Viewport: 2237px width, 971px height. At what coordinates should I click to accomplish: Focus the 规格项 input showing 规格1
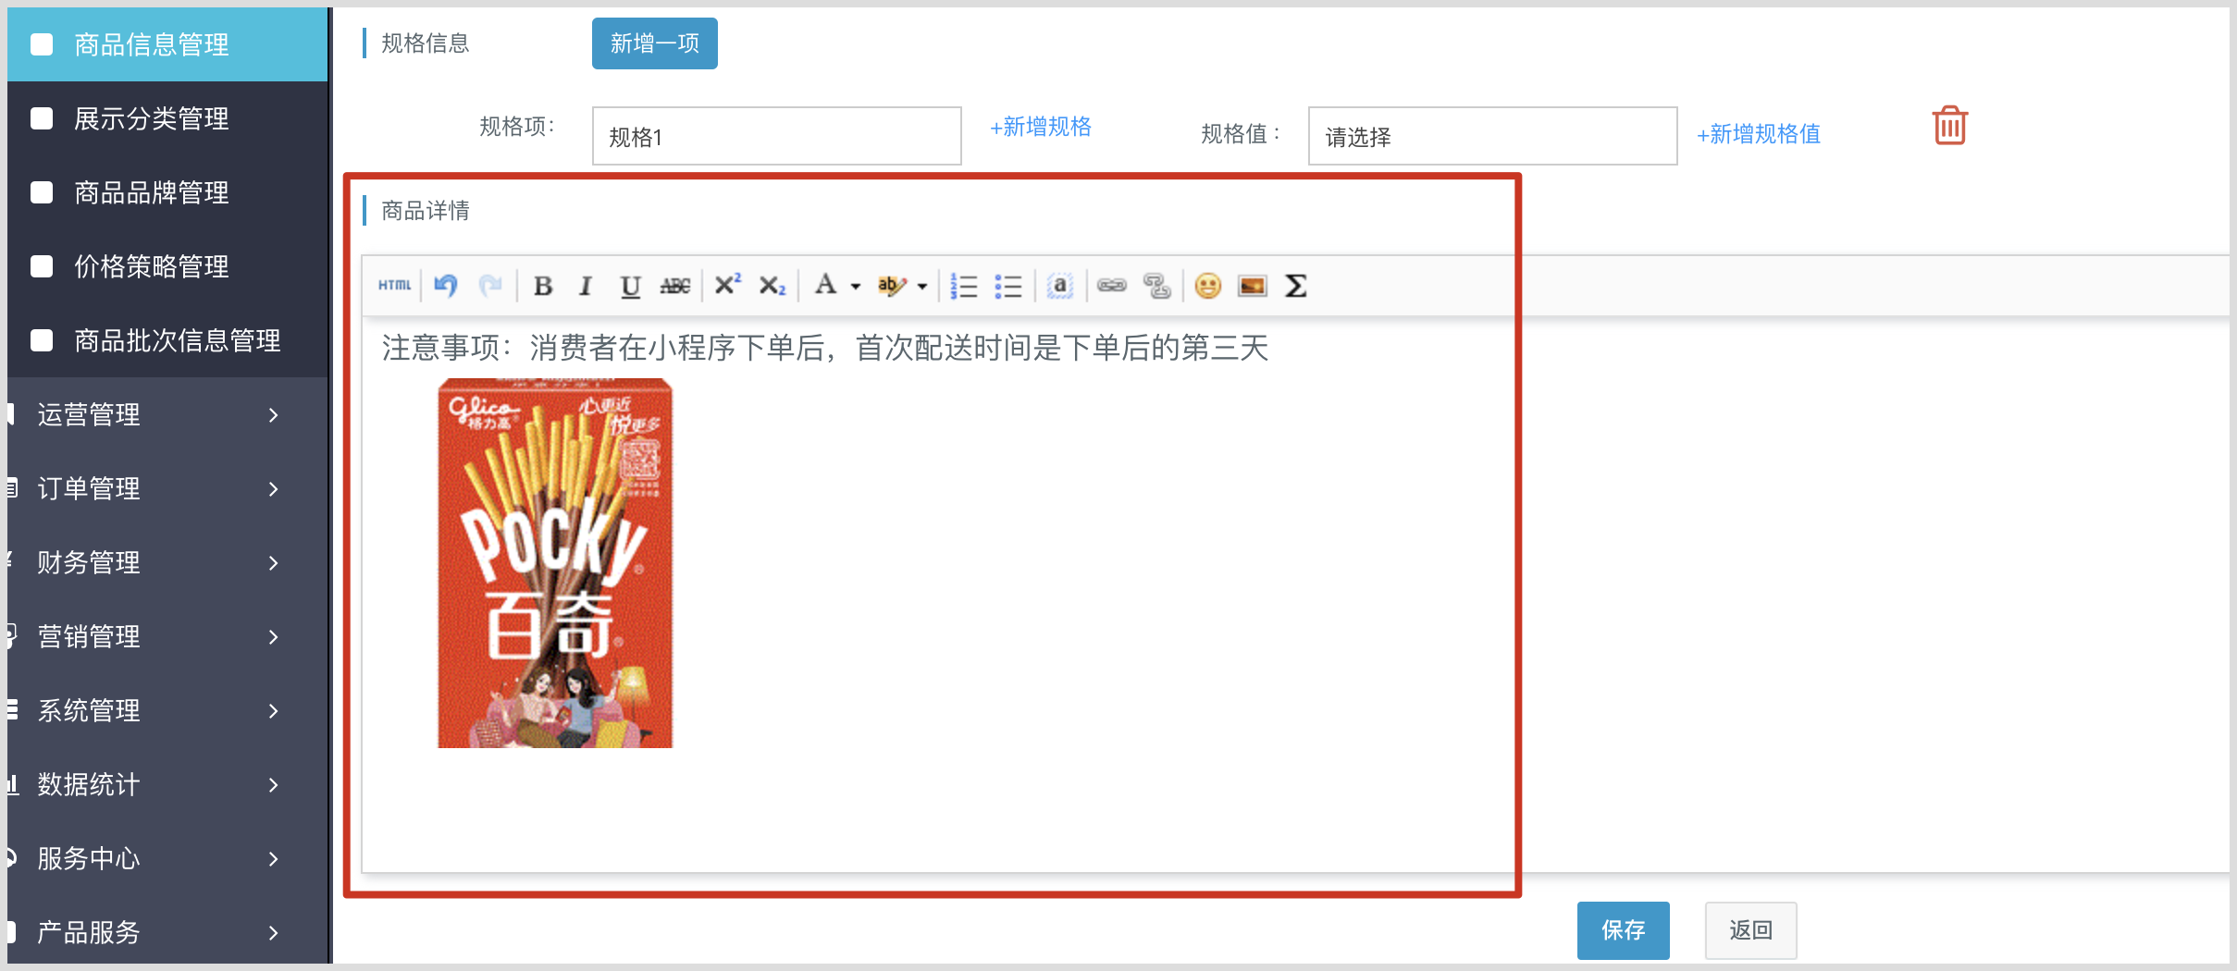point(777,136)
